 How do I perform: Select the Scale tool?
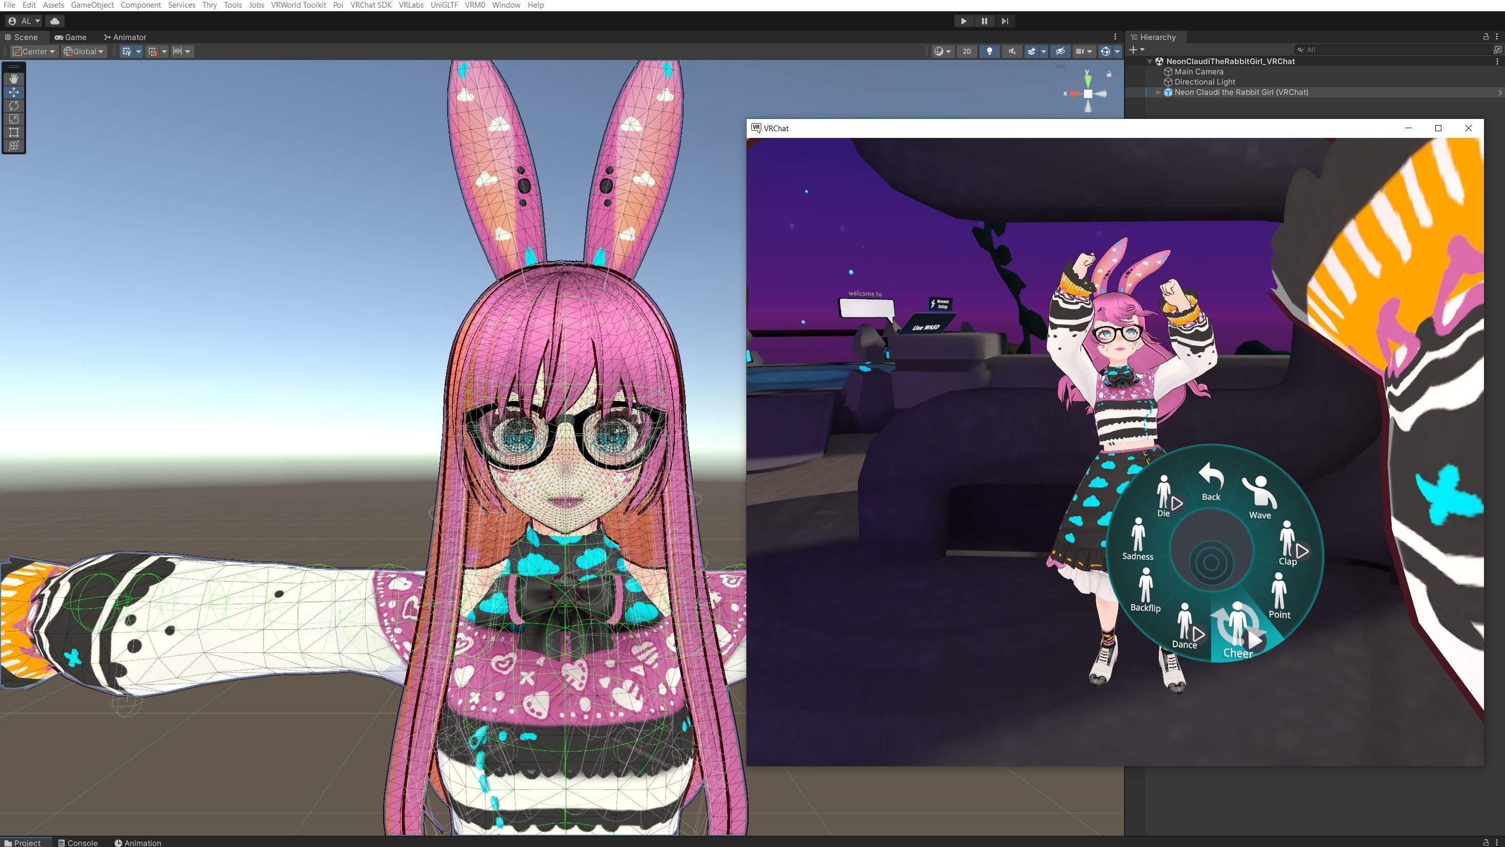pyautogui.click(x=13, y=118)
